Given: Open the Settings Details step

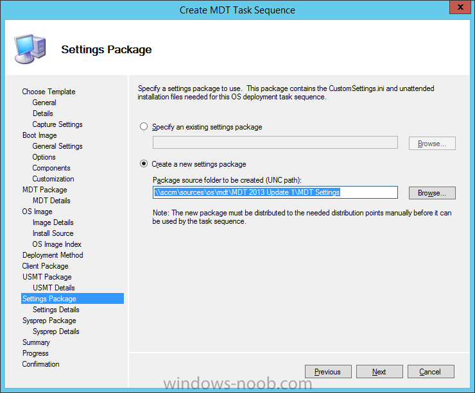Looking at the screenshot, I should [x=56, y=310].
